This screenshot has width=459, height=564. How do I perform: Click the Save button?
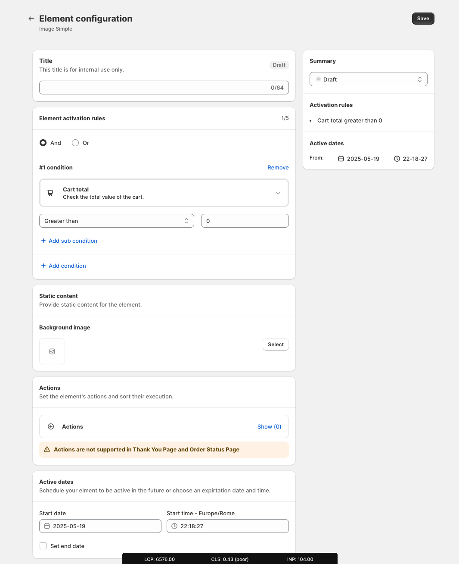click(x=423, y=19)
